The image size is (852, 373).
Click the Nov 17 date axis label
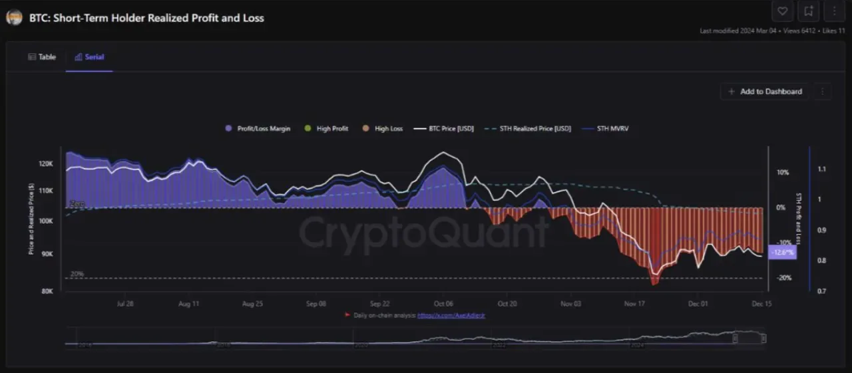634,303
